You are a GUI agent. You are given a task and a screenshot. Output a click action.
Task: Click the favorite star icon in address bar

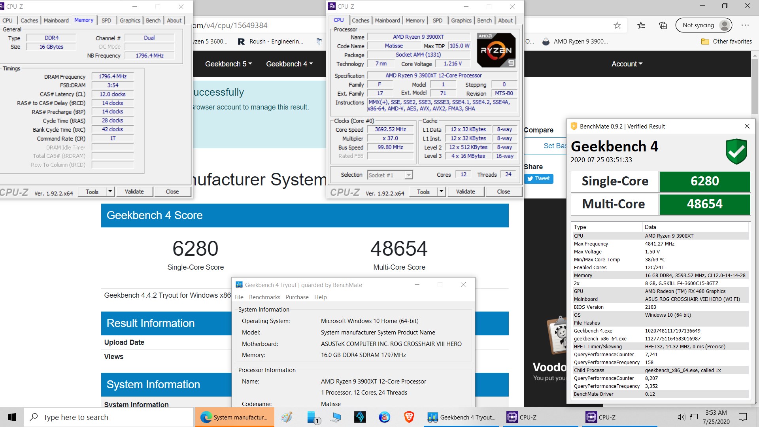(617, 25)
